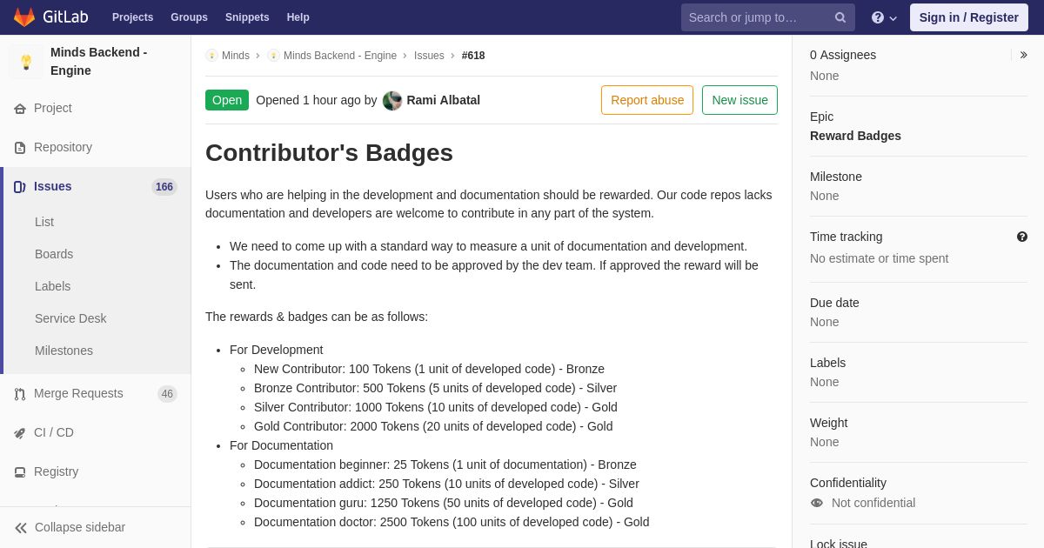Screen dimensions: 1044x548
Task: Click the Merge Requests count badge 46
Action: click(x=167, y=394)
